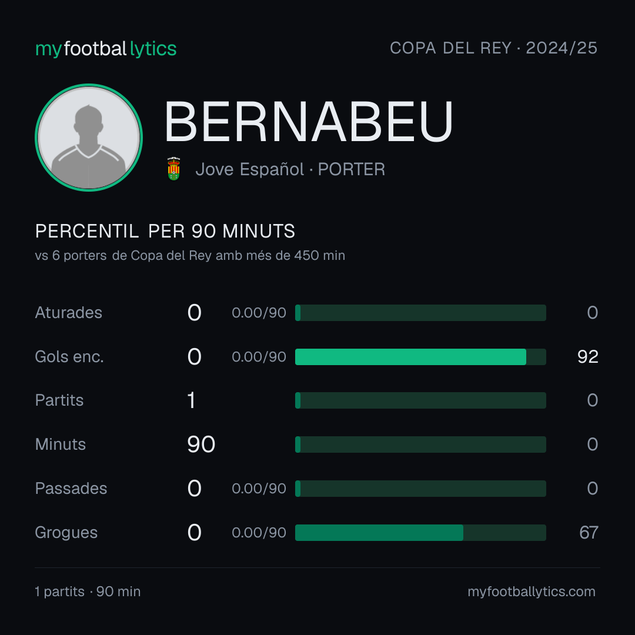Click the Grogues percentile bar
This screenshot has width=635, height=635.
pyautogui.click(x=420, y=533)
